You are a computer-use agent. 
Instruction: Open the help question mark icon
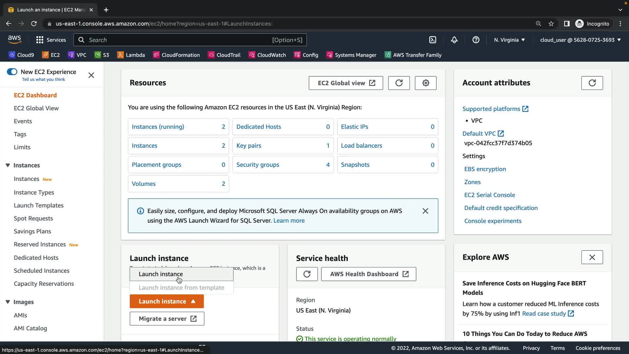click(x=476, y=40)
